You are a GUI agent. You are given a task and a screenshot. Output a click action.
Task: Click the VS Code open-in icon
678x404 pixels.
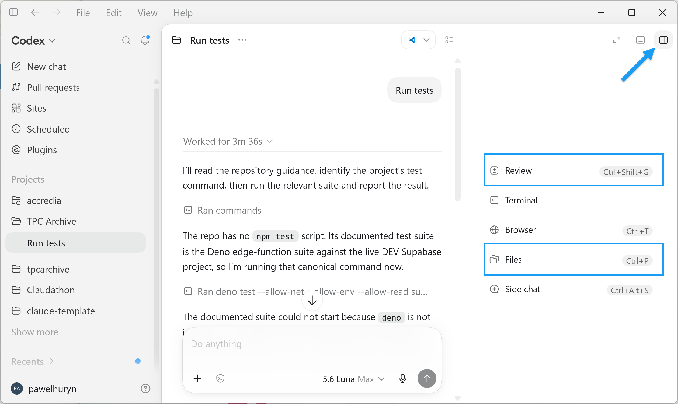pos(412,40)
